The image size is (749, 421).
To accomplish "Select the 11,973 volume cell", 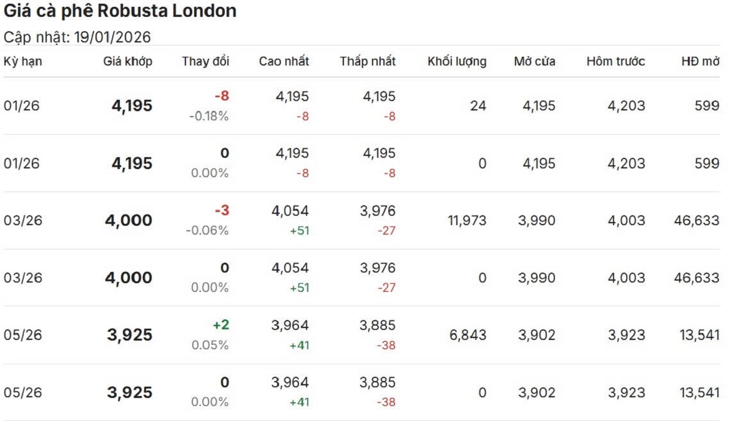I will [467, 220].
